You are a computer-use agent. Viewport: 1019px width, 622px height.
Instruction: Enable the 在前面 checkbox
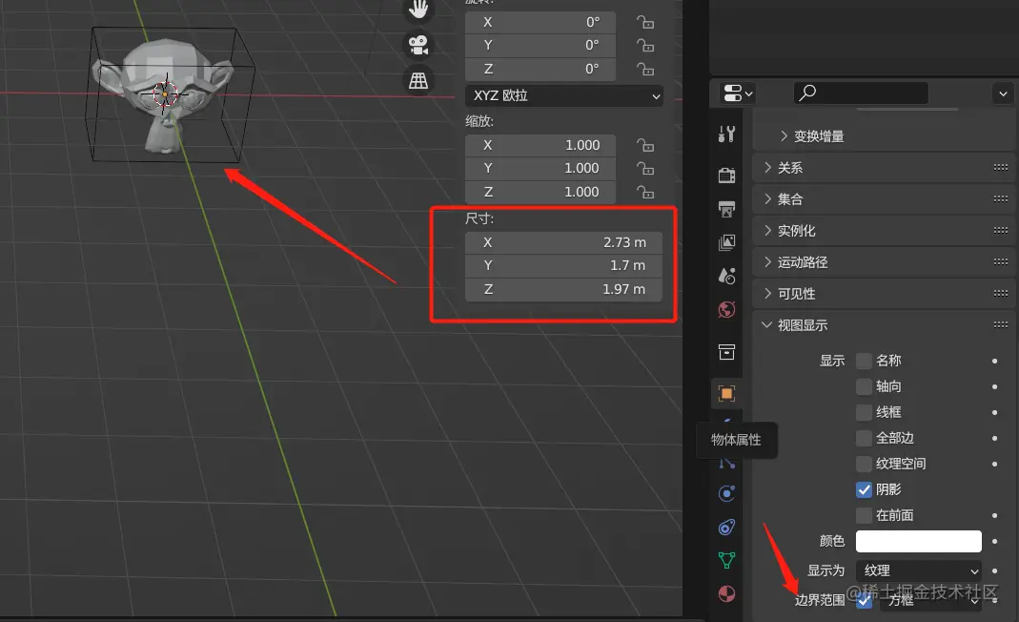(864, 515)
